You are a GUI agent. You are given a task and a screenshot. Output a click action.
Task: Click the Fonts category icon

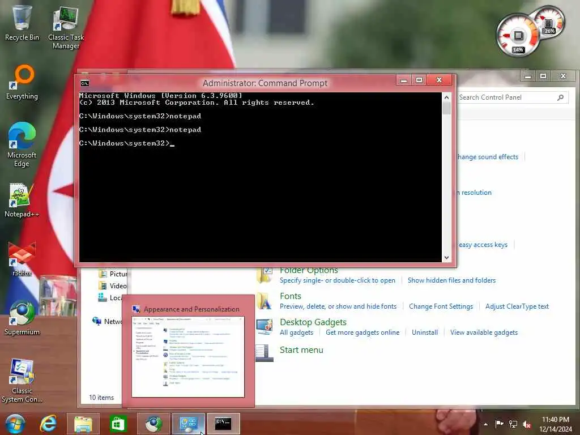pyautogui.click(x=265, y=301)
